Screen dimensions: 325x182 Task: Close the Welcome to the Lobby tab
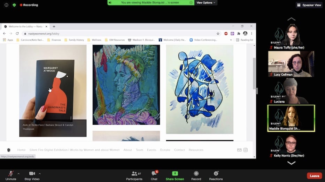pos(46,27)
